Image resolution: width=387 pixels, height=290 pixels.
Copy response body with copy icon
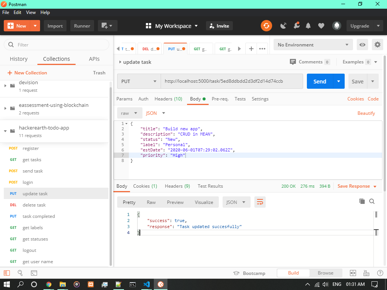[x=362, y=201]
